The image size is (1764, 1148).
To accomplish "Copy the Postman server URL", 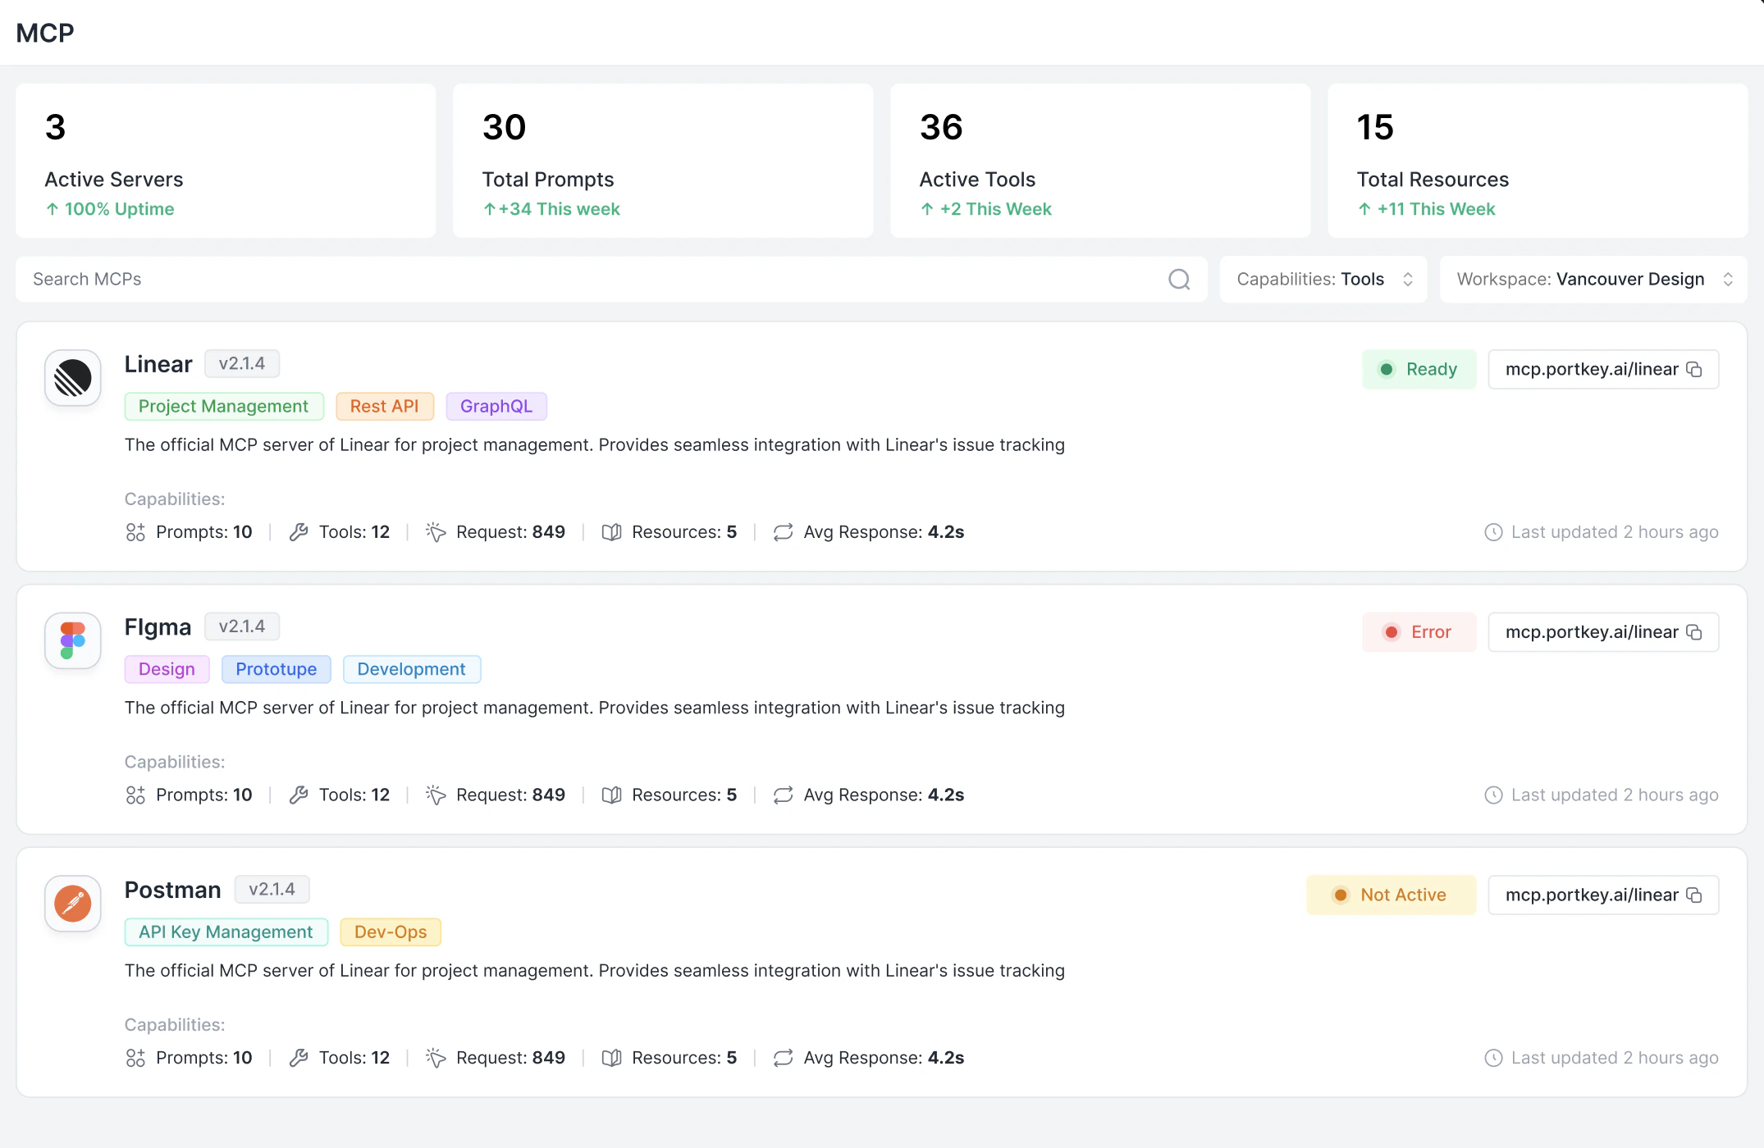I will [1694, 895].
